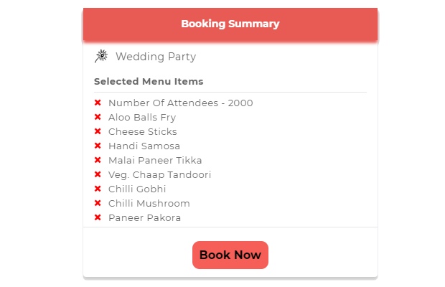Image resolution: width=445 pixels, height=287 pixels.
Task: Remove Malai Paneer Tikka item
Action: pyautogui.click(x=98, y=160)
